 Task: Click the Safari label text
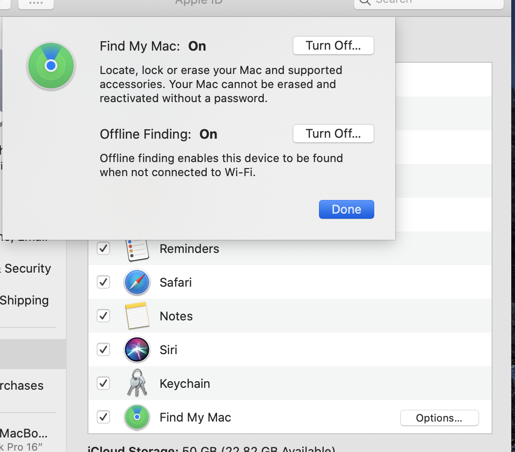(175, 282)
